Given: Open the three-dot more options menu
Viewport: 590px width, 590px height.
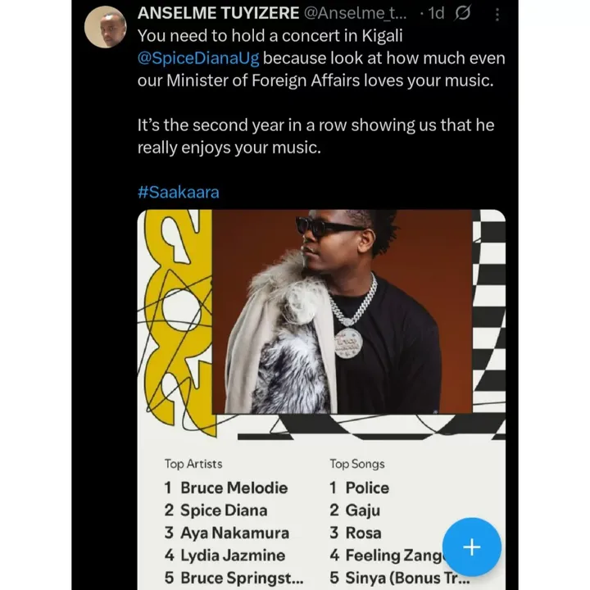Looking at the screenshot, I should click(497, 14).
